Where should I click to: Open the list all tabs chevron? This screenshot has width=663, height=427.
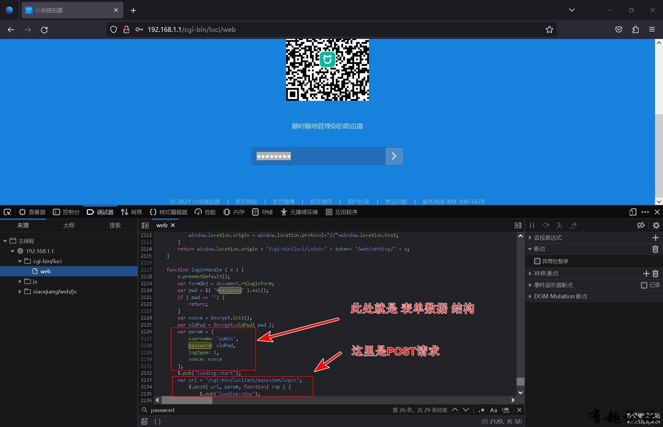[572, 10]
